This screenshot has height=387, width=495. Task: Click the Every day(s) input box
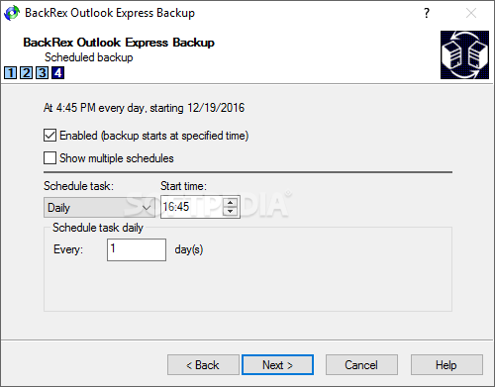click(x=137, y=249)
